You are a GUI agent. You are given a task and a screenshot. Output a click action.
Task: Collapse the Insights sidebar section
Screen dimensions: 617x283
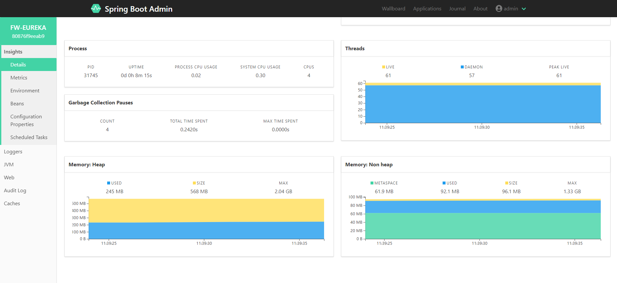[x=29, y=52]
